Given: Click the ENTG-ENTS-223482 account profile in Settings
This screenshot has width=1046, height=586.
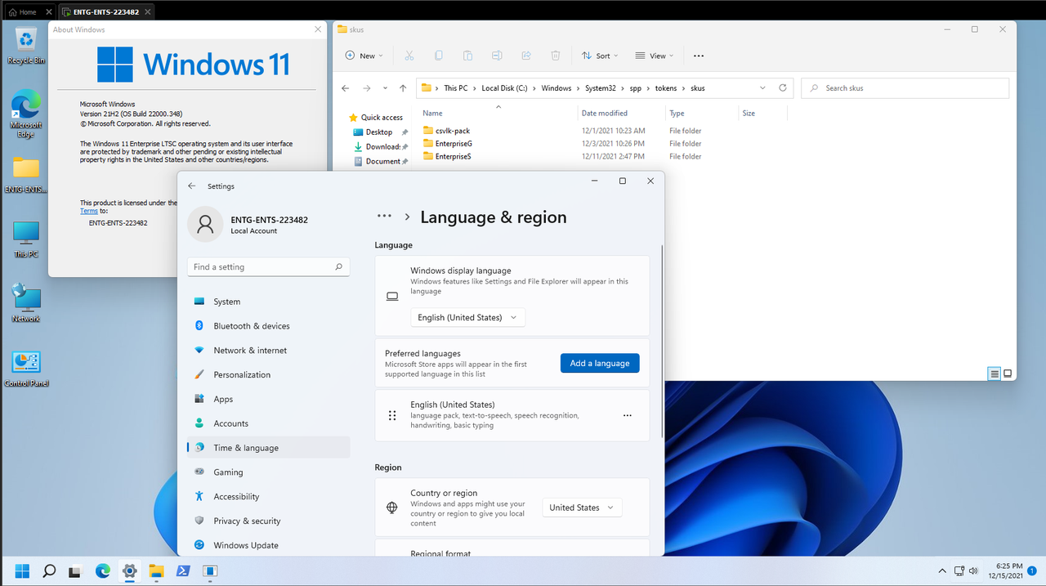Looking at the screenshot, I should click(x=248, y=225).
